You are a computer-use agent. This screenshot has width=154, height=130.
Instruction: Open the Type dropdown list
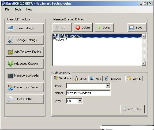pos(108,86)
